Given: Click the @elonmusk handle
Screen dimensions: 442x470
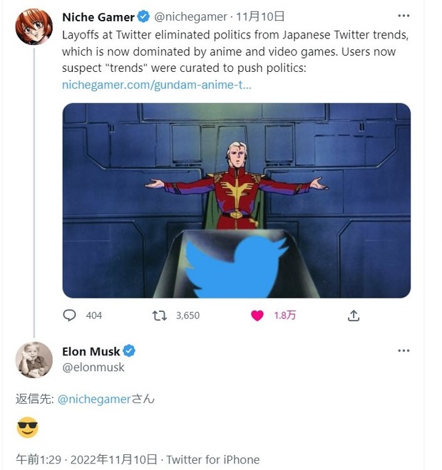Looking at the screenshot, I should point(93,367).
